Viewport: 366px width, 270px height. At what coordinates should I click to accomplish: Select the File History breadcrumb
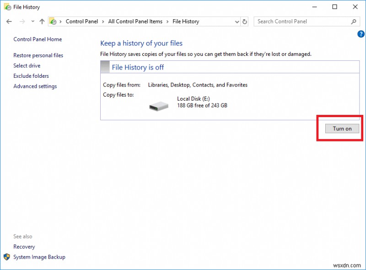[x=185, y=21]
